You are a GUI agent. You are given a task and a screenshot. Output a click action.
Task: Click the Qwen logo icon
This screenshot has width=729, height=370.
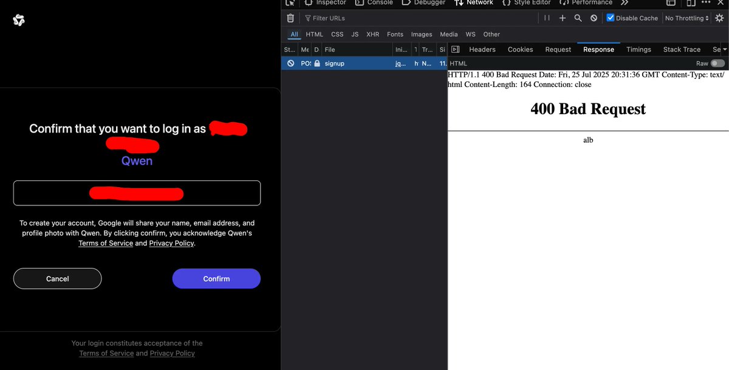click(19, 21)
